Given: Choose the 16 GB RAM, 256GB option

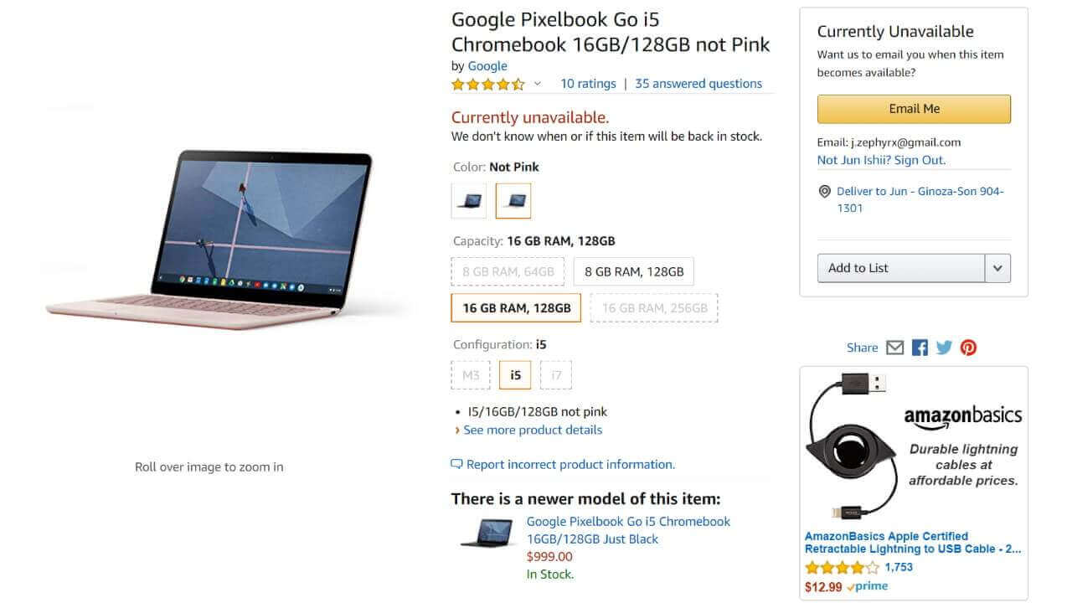Looking at the screenshot, I should (x=654, y=308).
